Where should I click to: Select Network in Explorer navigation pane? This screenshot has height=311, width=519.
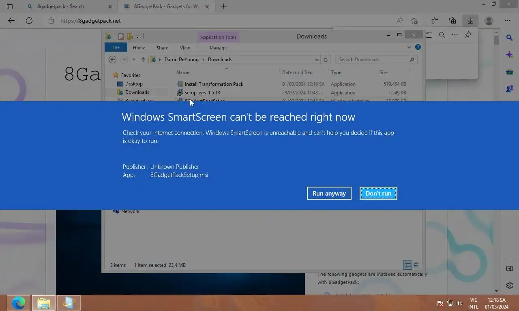click(130, 211)
